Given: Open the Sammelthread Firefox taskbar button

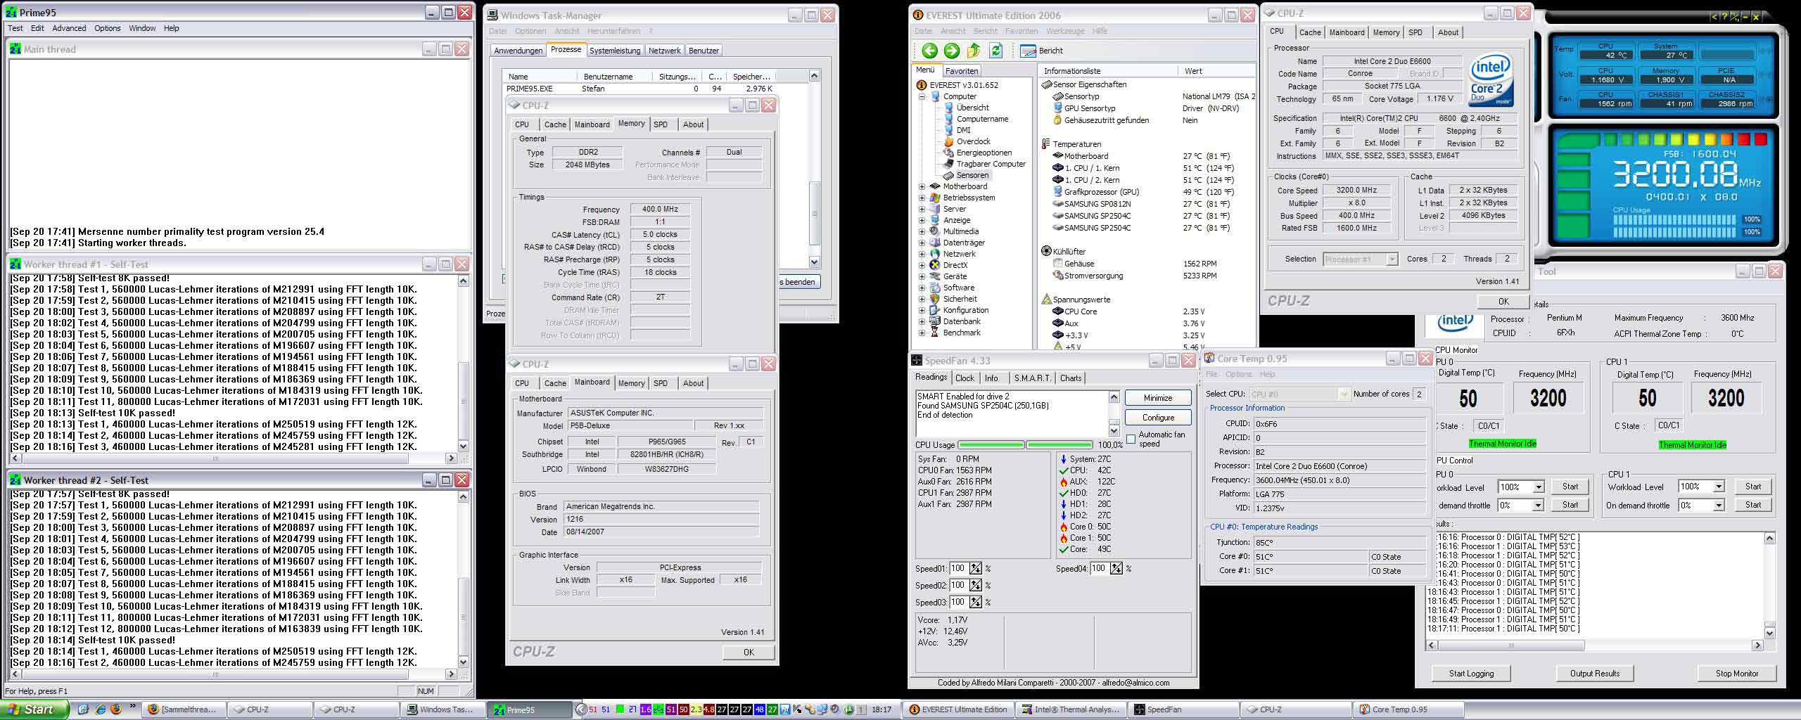Looking at the screenshot, I should (x=185, y=709).
